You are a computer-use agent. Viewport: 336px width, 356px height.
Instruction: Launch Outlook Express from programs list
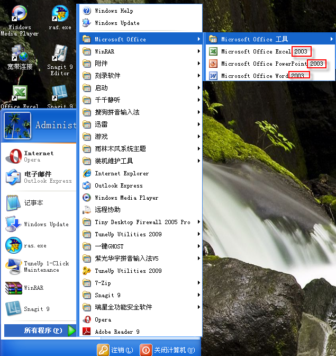pos(141,186)
